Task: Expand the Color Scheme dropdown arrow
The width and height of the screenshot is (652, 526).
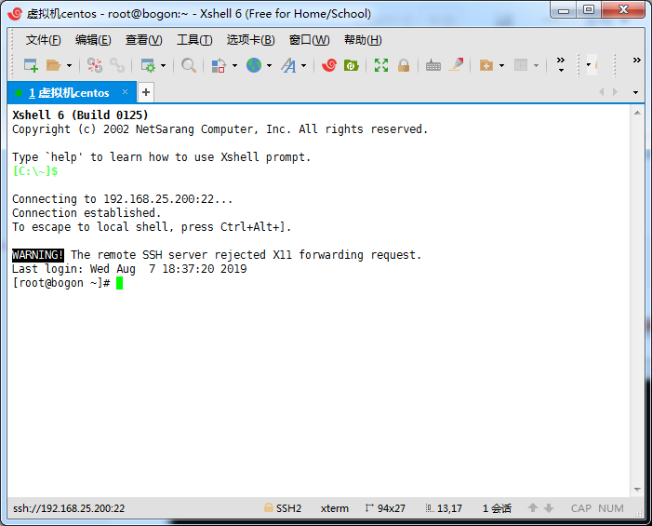Action: 234,65
